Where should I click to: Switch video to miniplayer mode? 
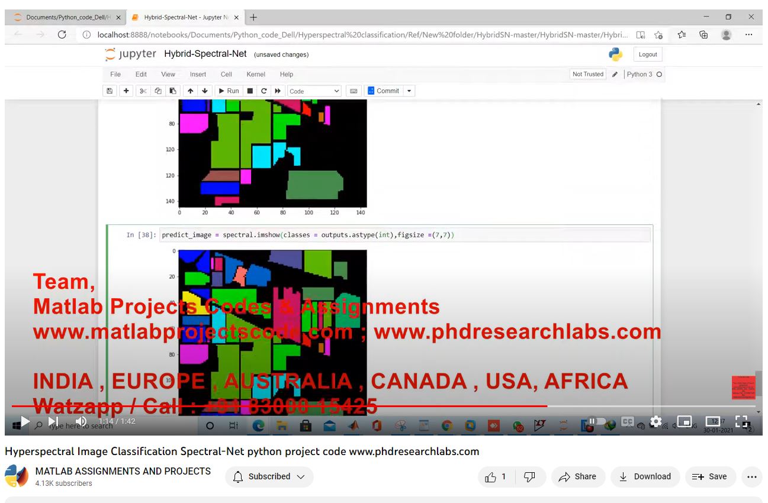(685, 421)
